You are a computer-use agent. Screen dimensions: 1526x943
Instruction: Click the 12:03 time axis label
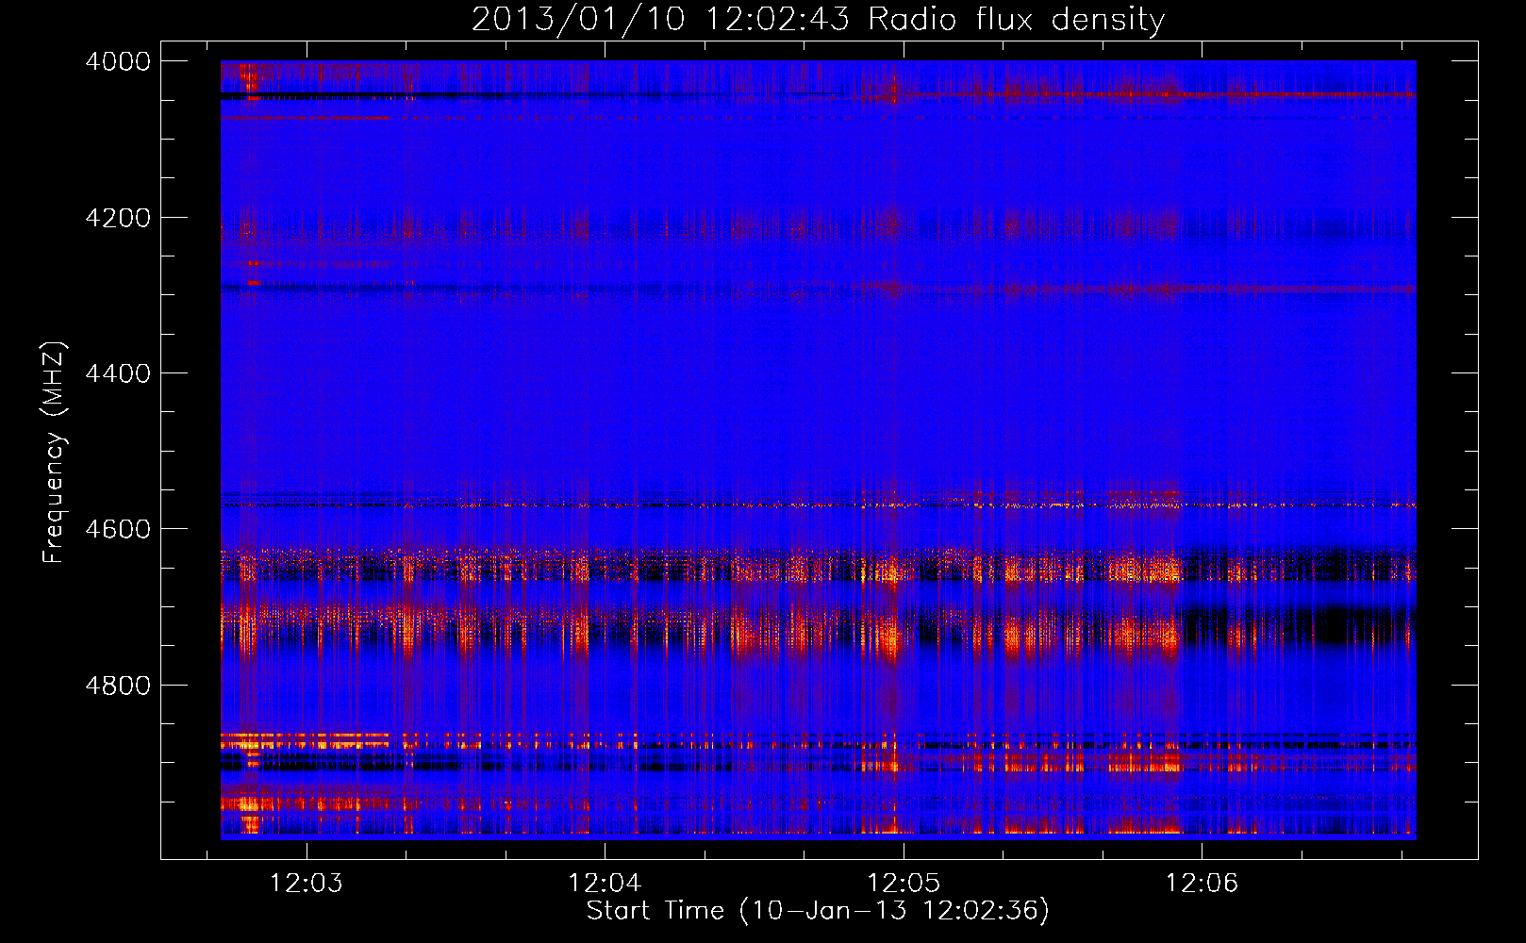(x=306, y=884)
